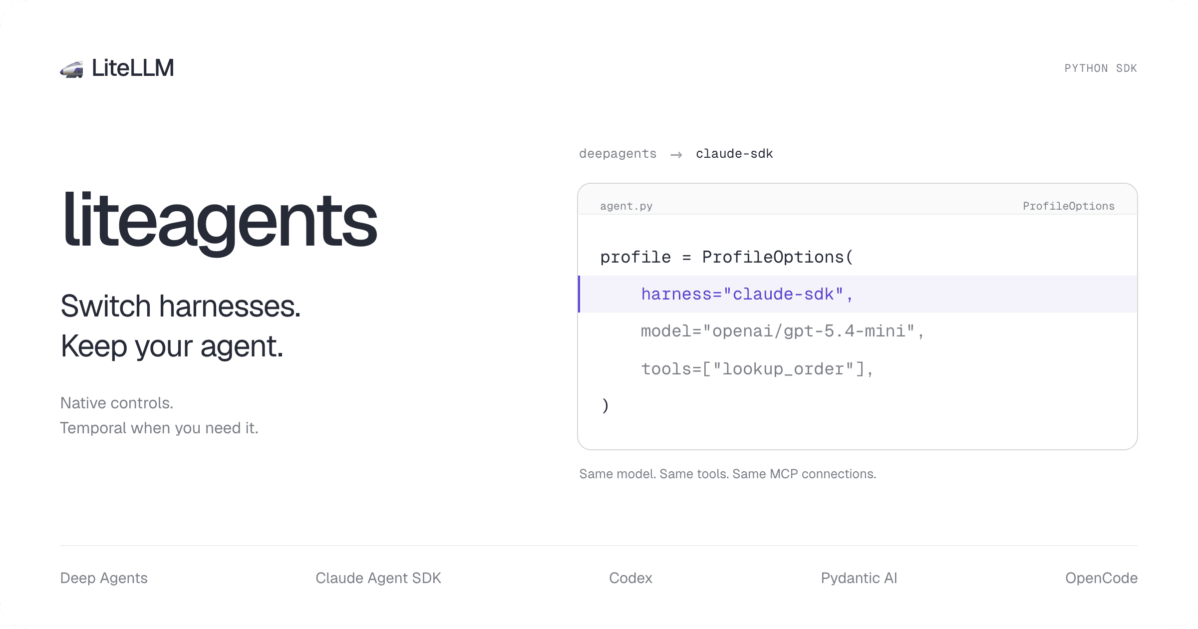The width and height of the screenshot is (1198, 629).
Task: Click the 'Keep your agent.' tagline
Action: 172,346
